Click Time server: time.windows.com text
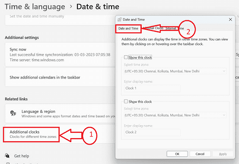The width and height of the screenshot is (239, 164). coord(37,60)
